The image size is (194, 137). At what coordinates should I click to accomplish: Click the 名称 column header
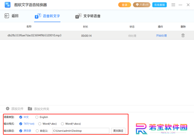(x=29, y=26)
